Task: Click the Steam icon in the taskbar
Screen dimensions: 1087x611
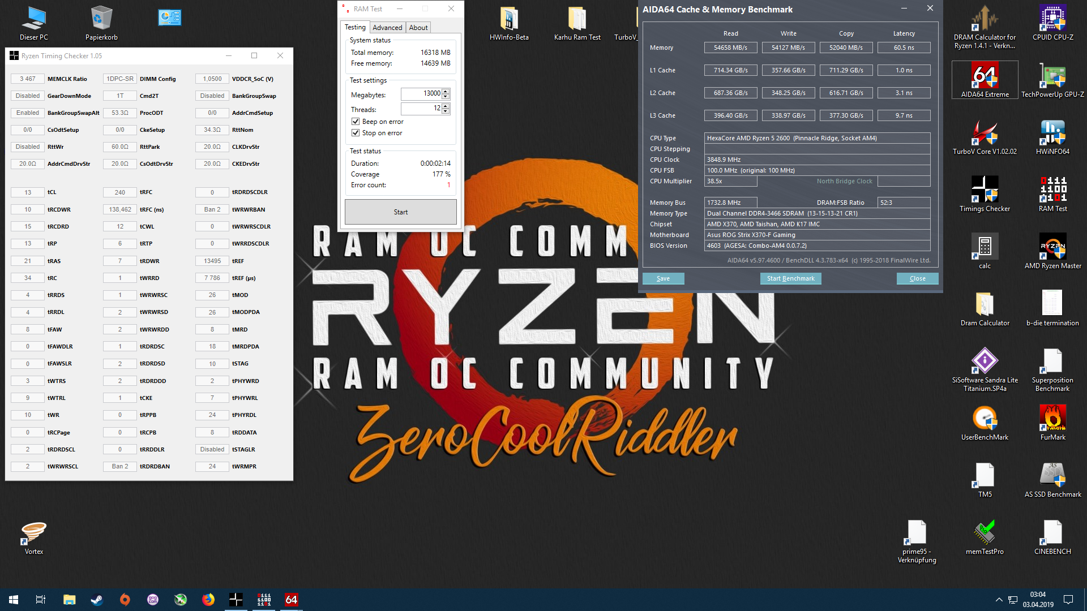Action: pos(97,600)
